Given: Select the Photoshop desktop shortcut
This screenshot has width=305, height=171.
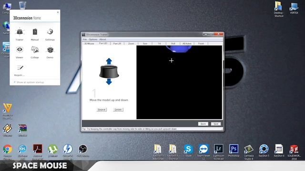Looking at the screenshot, I should [x=234, y=151].
